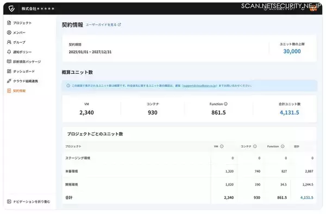This screenshot has height=214, width=326.
Task: Open the ユーザーガイドを見る link
Action: pyautogui.click(x=103, y=25)
